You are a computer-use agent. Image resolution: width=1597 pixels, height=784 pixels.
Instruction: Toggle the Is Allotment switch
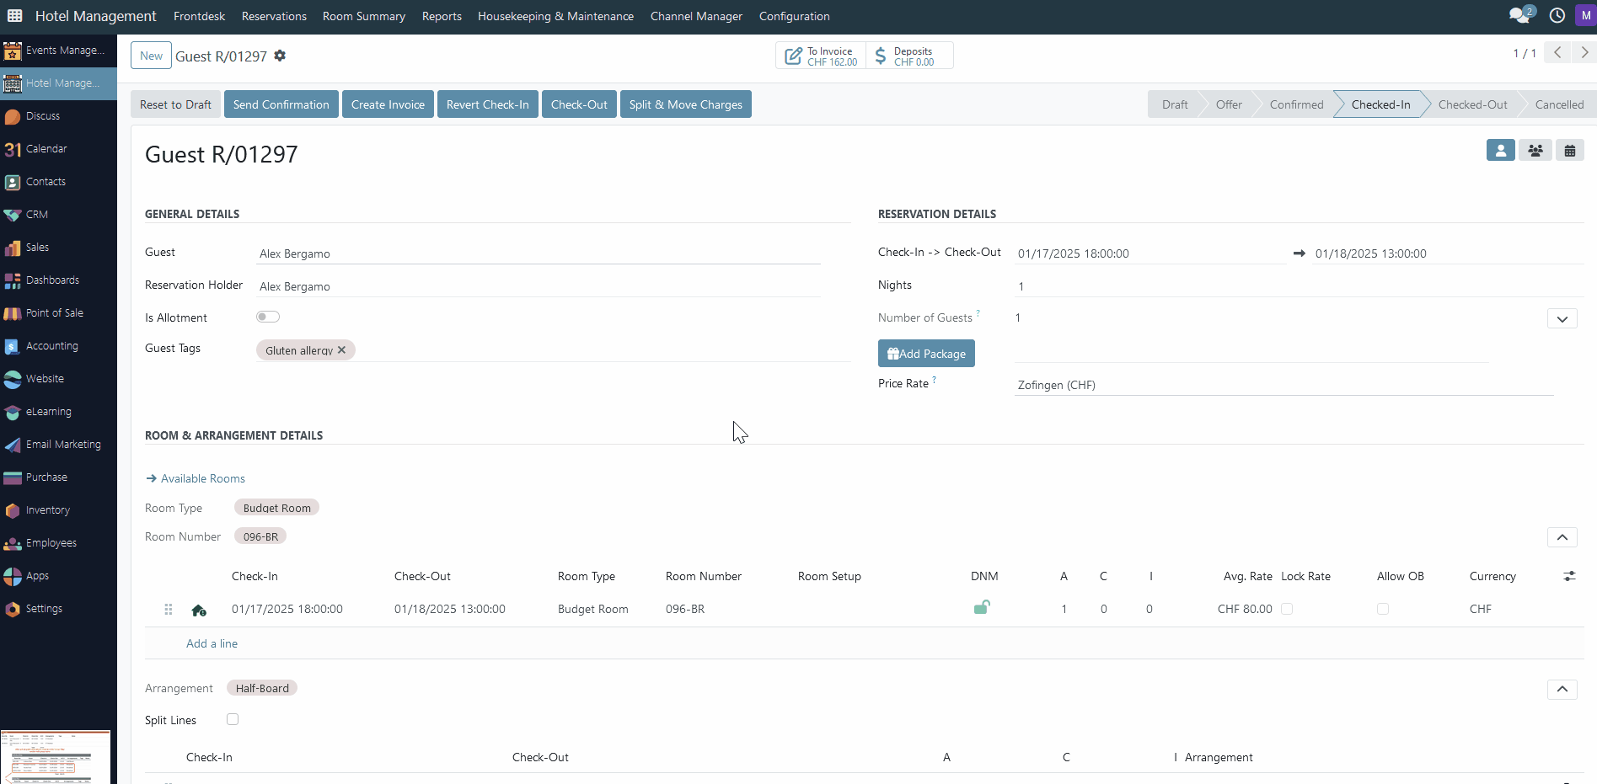click(268, 317)
